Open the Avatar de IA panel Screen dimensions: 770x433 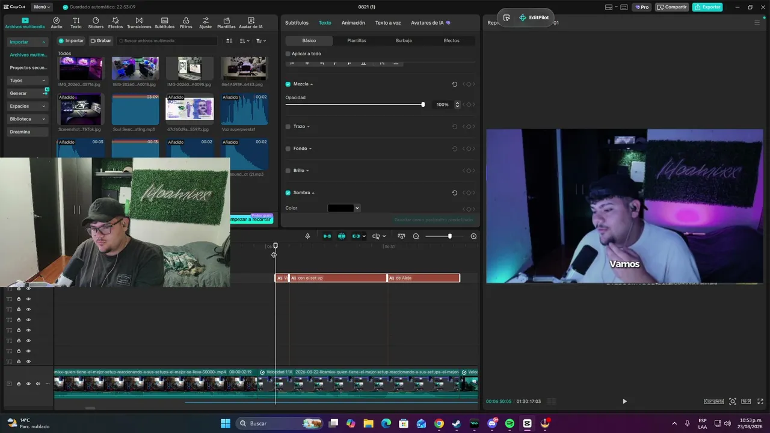pos(251,23)
